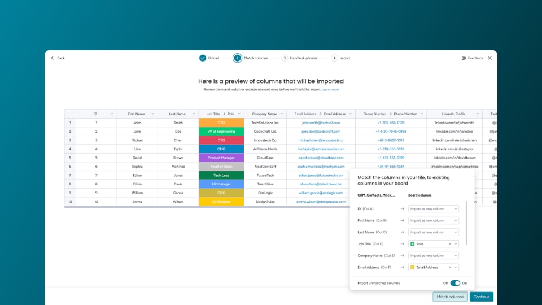The image size is (542, 305).
Task: Click the match panel vertical scrollbar
Action: tap(466, 223)
